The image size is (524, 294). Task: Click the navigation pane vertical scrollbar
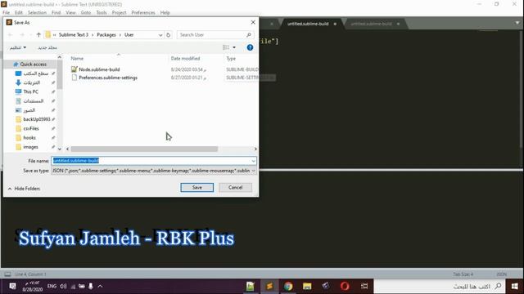coord(60,74)
